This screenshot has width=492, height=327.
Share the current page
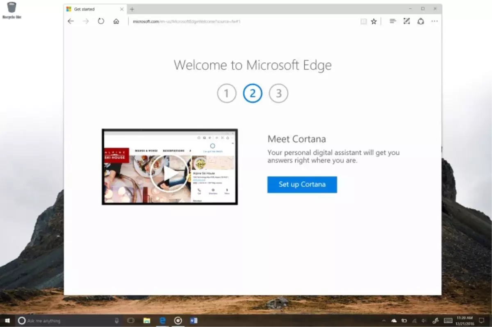420,21
